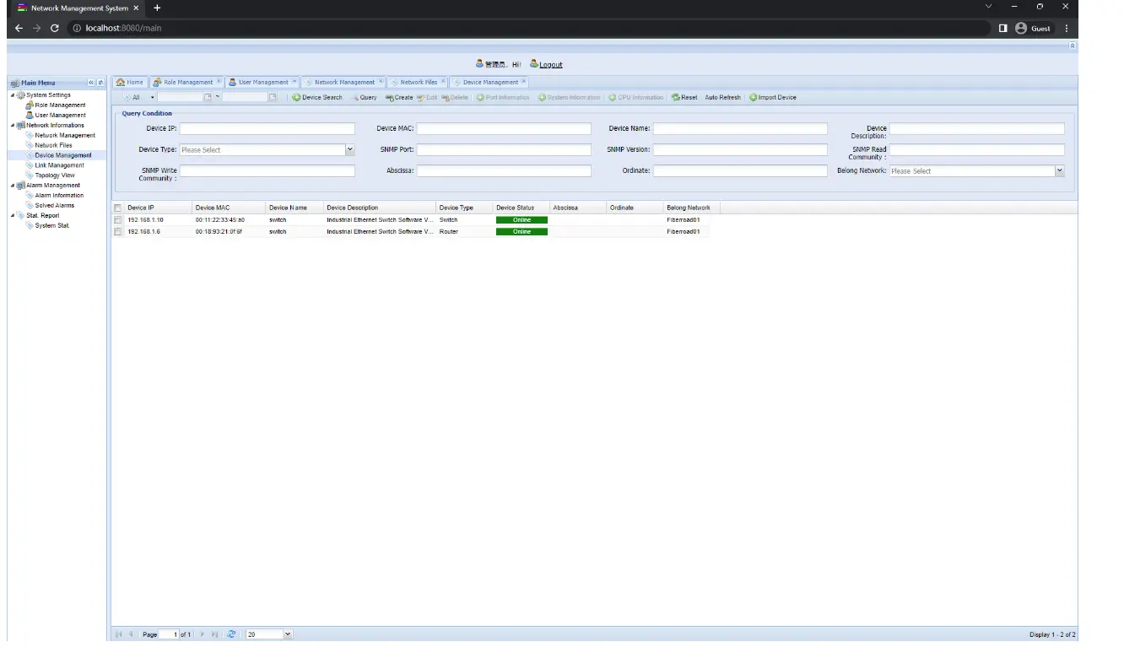Click the refresh icon in the pagination bar
Screen dimensions: 1124x658
point(230,634)
